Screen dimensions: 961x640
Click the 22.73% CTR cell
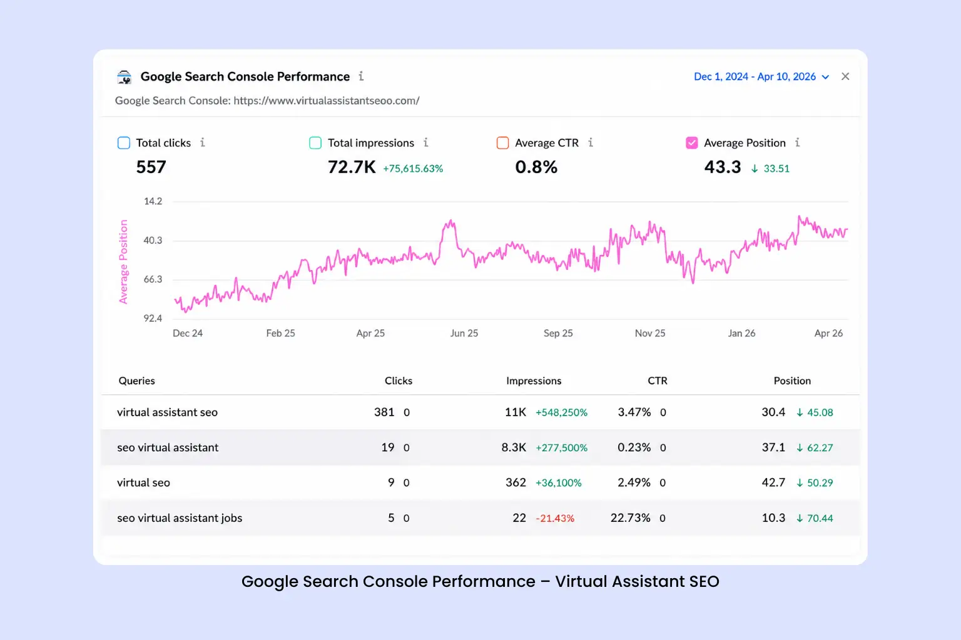(631, 518)
